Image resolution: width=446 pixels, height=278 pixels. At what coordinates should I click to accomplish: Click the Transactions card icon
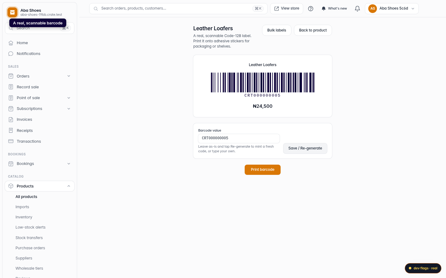tap(11, 141)
